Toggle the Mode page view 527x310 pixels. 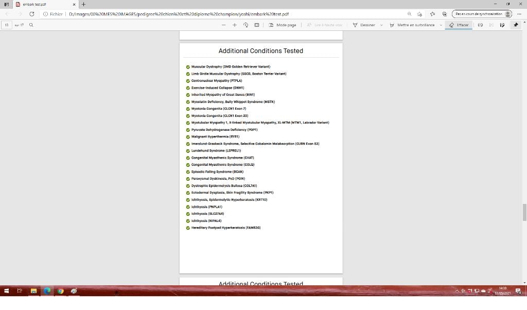[283, 25]
